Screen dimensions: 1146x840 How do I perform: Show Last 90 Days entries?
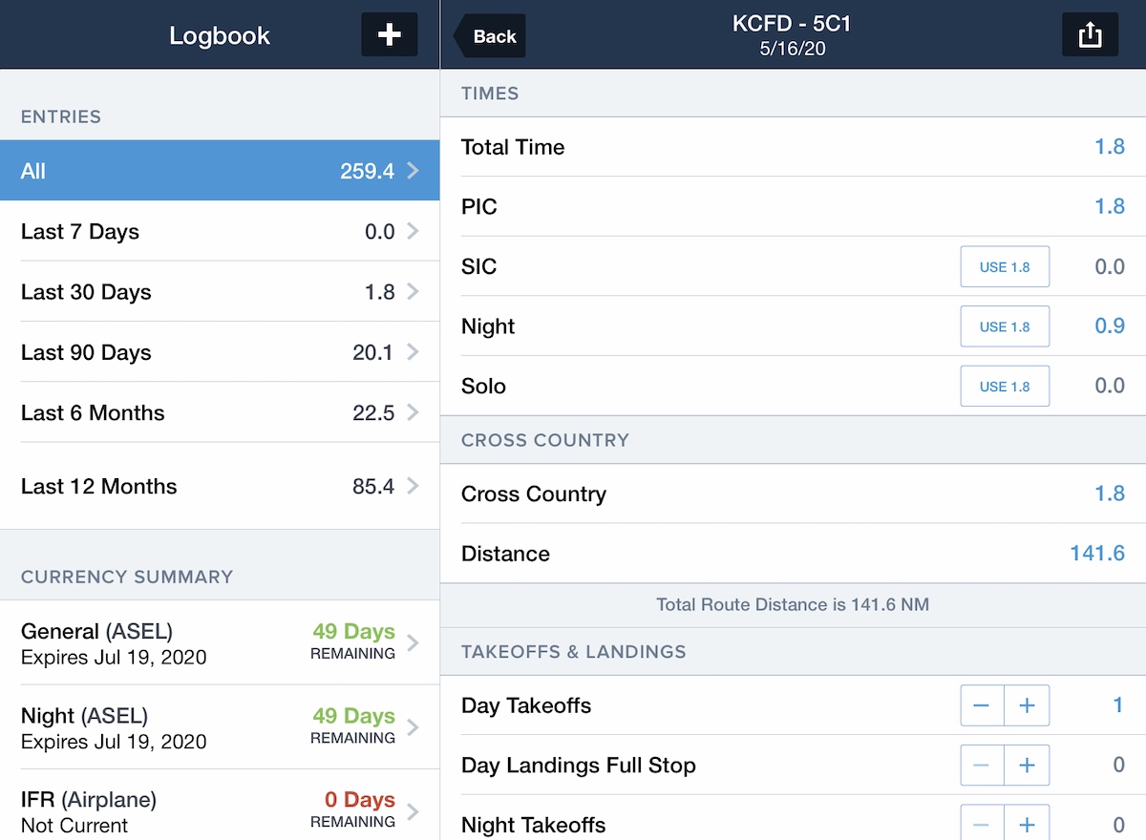220,352
